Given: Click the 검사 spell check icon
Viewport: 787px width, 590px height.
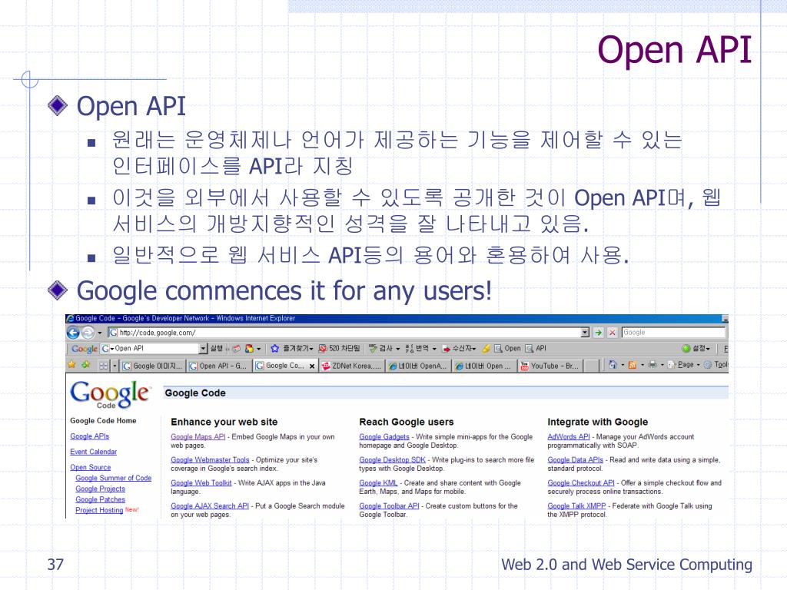Looking at the screenshot, I should click(373, 349).
